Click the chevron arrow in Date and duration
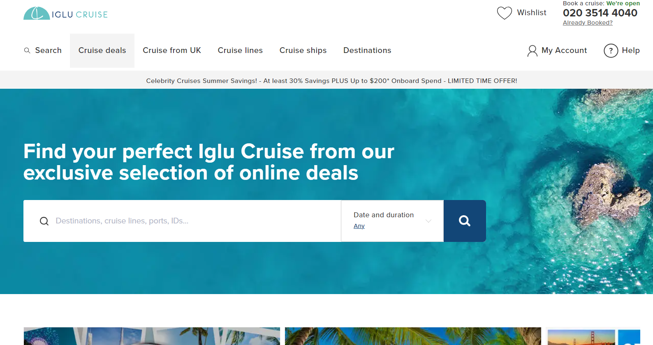The width and height of the screenshot is (653, 345). point(428,221)
